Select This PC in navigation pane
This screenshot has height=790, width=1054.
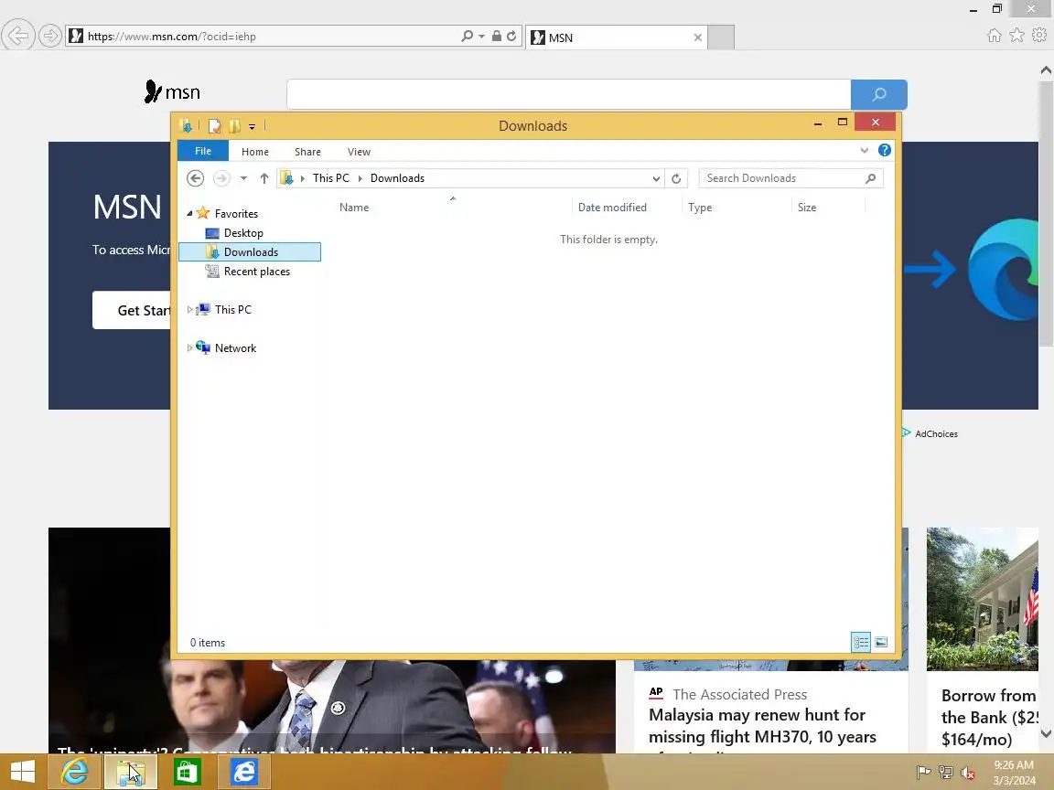click(x=232, y=310)
